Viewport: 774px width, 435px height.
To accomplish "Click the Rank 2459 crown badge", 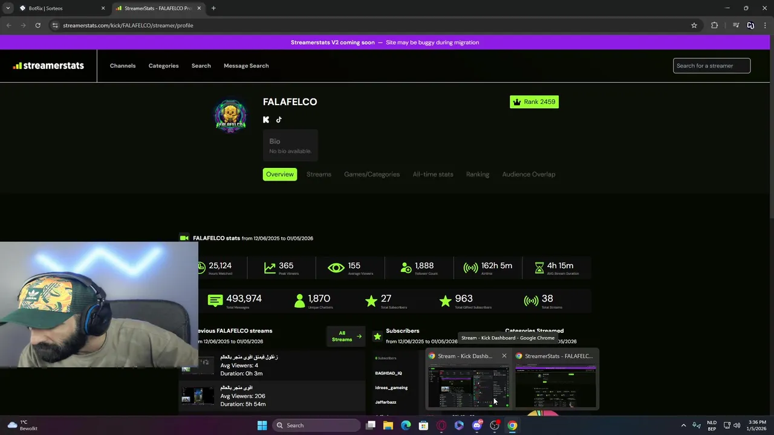I will click(534, 101).
